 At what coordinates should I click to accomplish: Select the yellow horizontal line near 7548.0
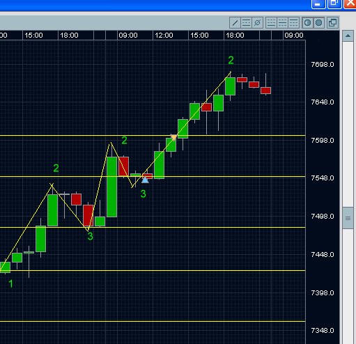click(x=153, y=177)
